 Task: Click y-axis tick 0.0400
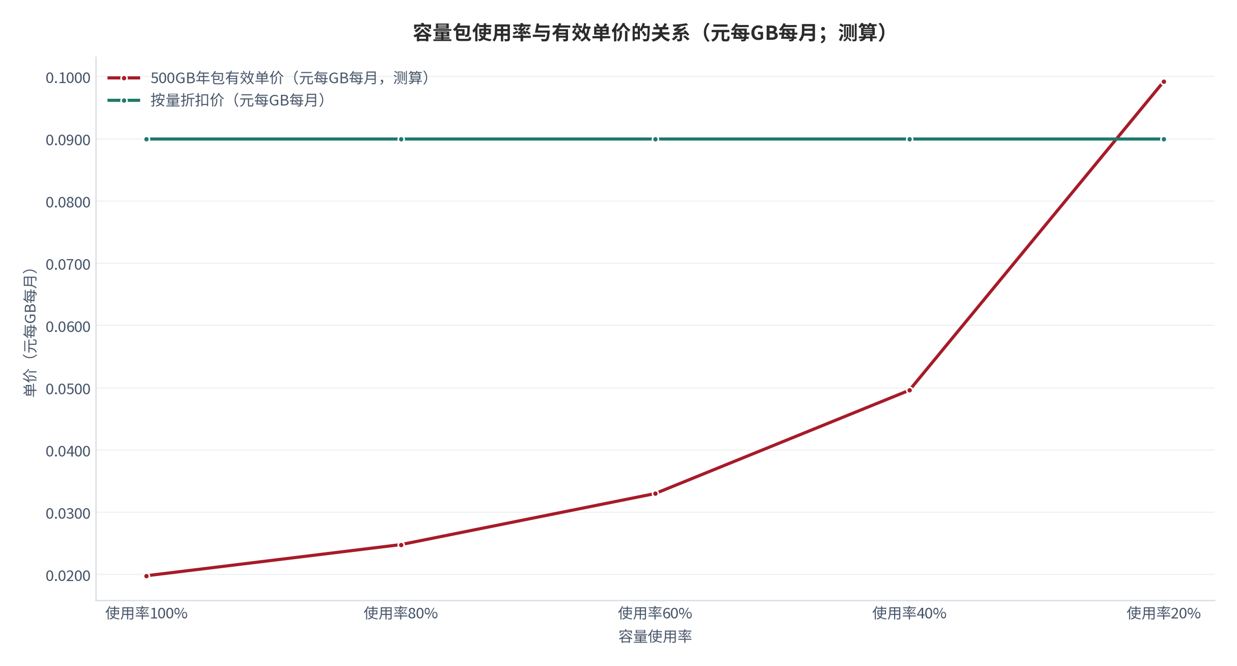68,451
